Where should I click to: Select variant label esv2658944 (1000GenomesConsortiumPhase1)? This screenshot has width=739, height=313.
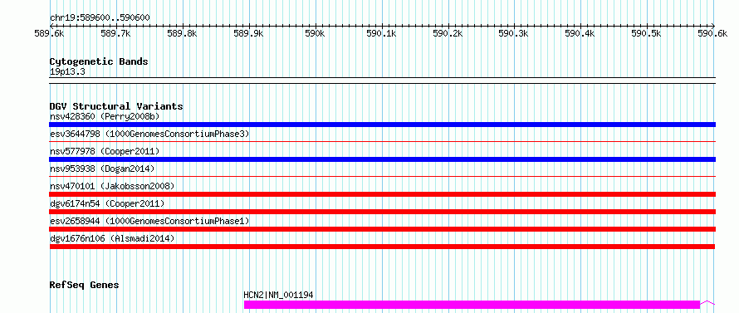[x=149, y=221]
